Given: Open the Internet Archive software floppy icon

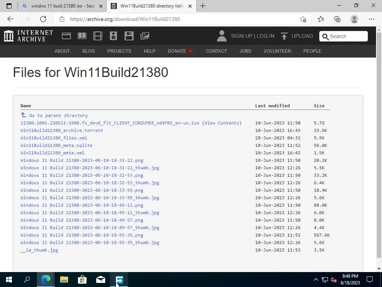Looking at the screenshot, I should 129,36.
